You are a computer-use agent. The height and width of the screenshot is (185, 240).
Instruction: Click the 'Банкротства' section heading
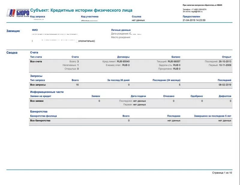39,112
